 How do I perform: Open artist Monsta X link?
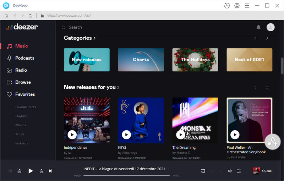(183, 153)
